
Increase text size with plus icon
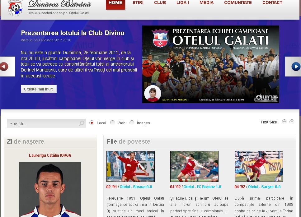click(x=292, y=122)
